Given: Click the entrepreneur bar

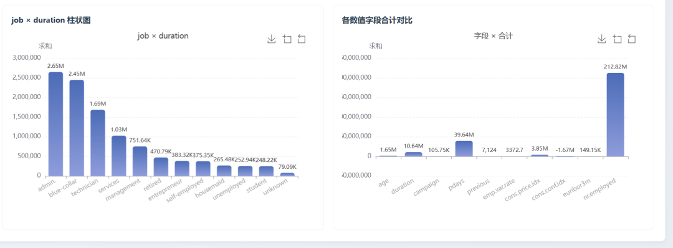Looking at the screenshot, I should pyautogui.click(x=182, y=169).
